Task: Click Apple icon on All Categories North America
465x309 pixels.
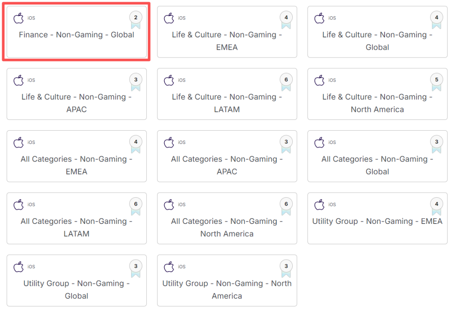Action: [x=169, y=205]
